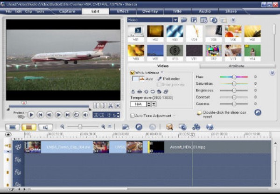Image resolution: width=280 pixels, height=194 pixels.
Task: Click the Hue slider
Action: click(x=233, y=77)
